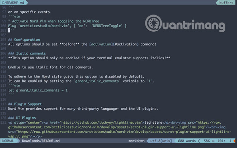The image size is (237, 148).
Task: Click the `1` inline code on line 112
Action: [x=149, y=81]
